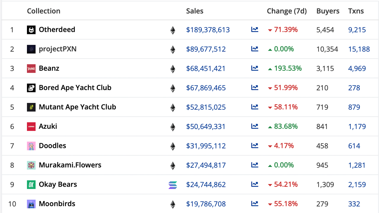379x213 pixels.
Task: Select the 10,354 buyers value
Action: coord(327,49)
